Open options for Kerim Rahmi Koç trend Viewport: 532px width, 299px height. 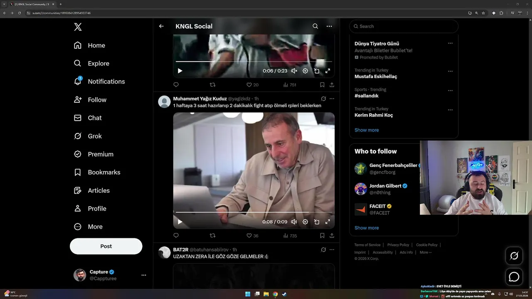(450, 110)
